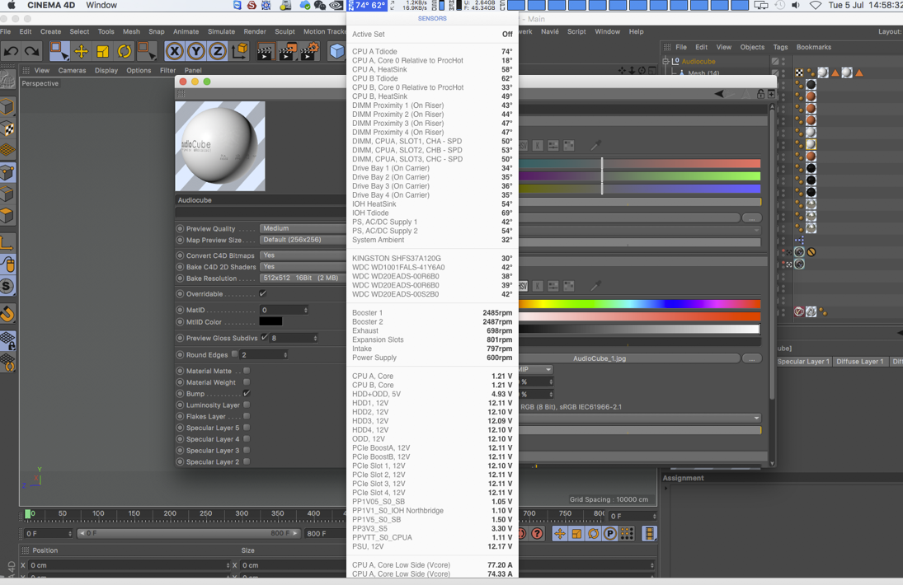Switch to Points mode
The height and width of the screenshot is (585, 903).
point(7,172)
